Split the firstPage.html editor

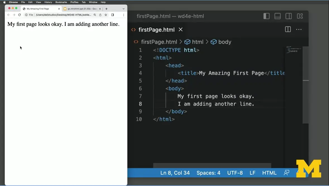288,29
